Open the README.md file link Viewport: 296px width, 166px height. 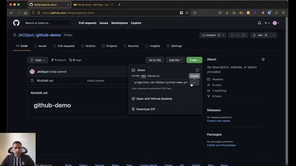point(45,81)
